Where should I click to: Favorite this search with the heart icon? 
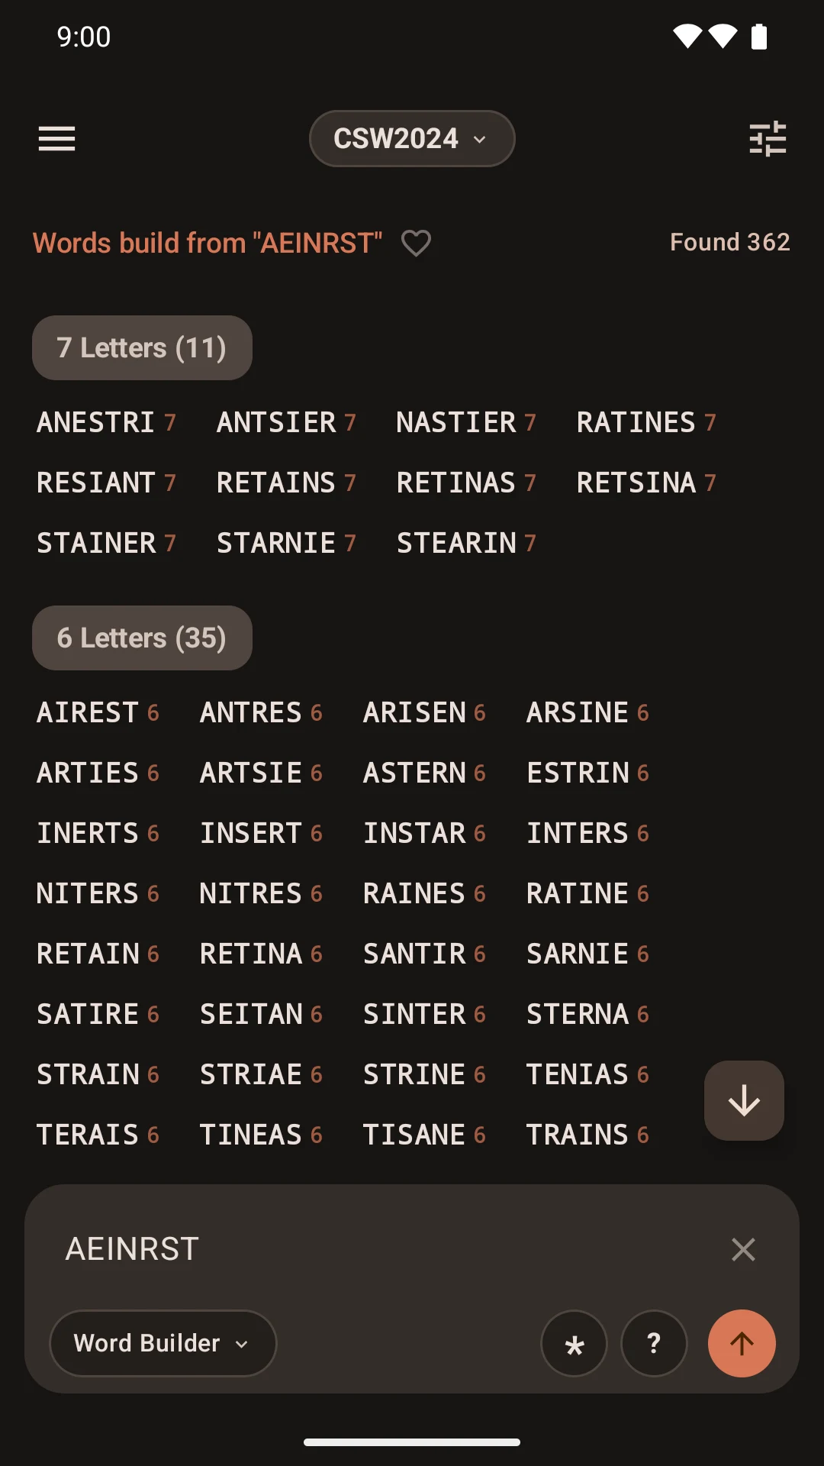417,243
